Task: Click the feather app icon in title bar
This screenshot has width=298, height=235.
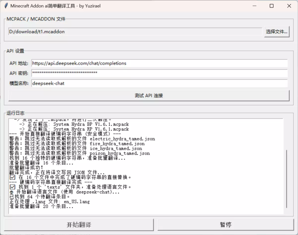Action: pyautogui.click(x=6, y=6)
